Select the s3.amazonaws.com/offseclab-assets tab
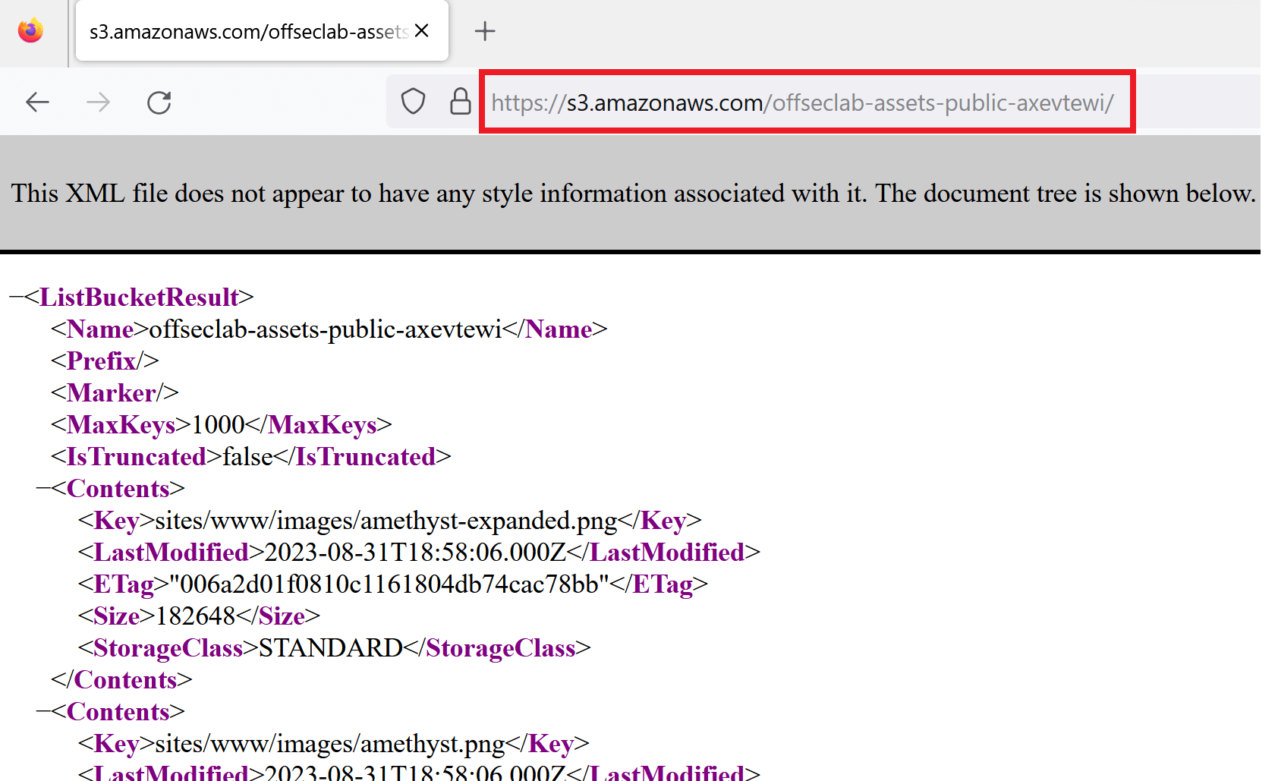Screen dimensions: 1278x781 (x=248, y=32)
